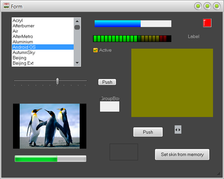
Task: Click the Label text
Action: pos(194,36)
